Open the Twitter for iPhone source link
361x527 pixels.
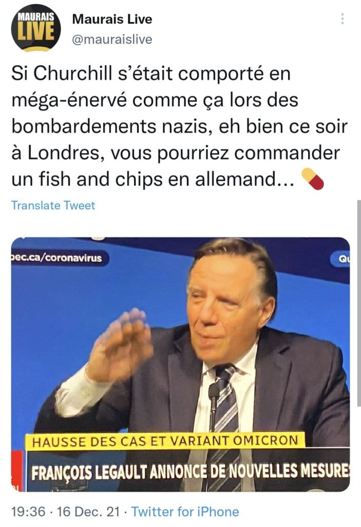(x=185, y=512)
